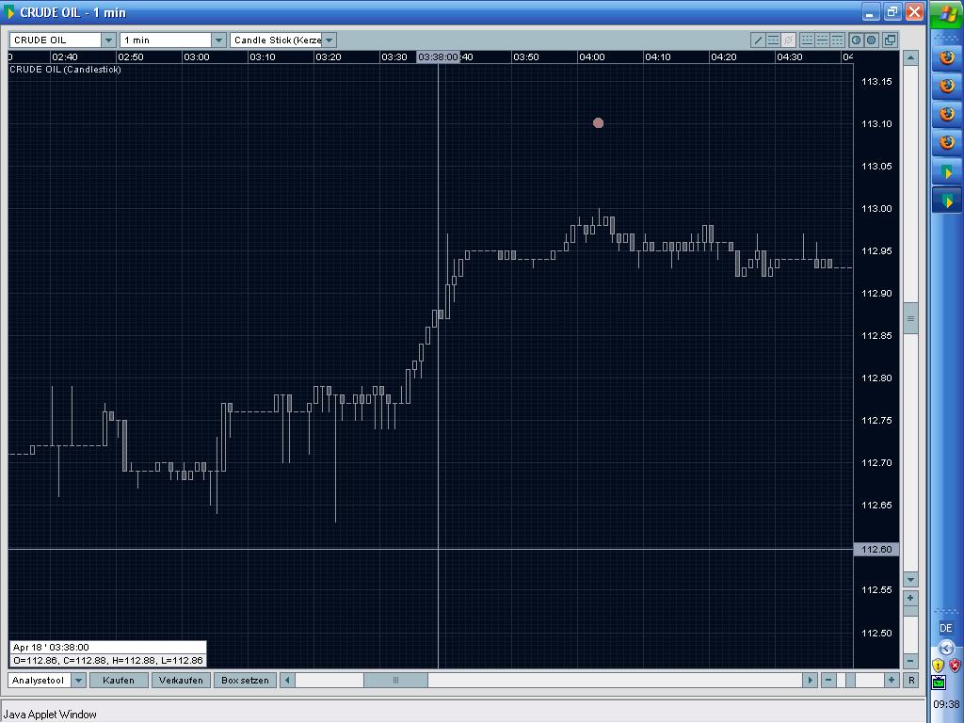The width and height of the screenshot is (964, 723).
Task: Click the O=112.86 OHLC values readout
Action: pyautogui.click(x=107, y=661)
